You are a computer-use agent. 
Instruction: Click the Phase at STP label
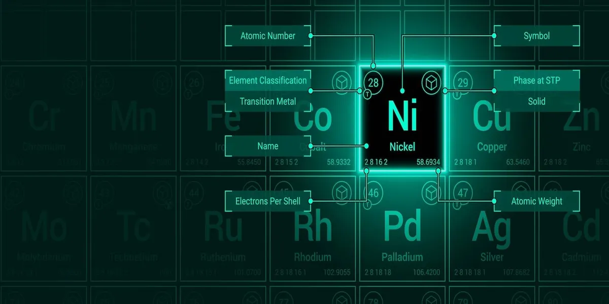click(536, 81)
